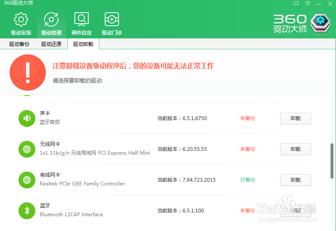The width and height of the screenshot is (336, 231).
Task: Click version text 6.5.1.6750
Action: tap(195, 118)
